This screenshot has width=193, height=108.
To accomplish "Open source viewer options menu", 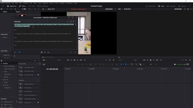I will pos(115,9).
